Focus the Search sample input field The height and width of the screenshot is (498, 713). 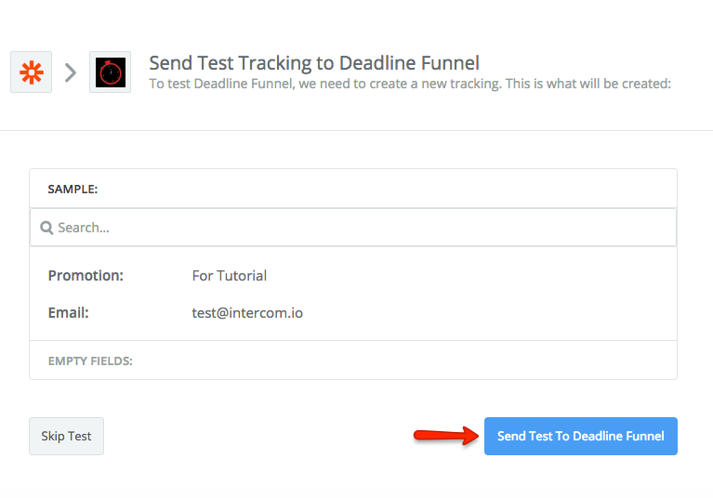353,228
